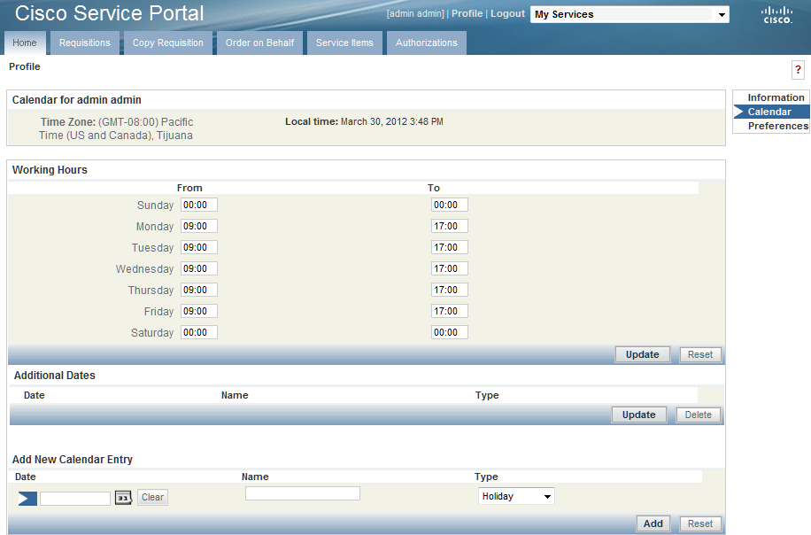Click Update under Working Hours

tap(643, 354)
